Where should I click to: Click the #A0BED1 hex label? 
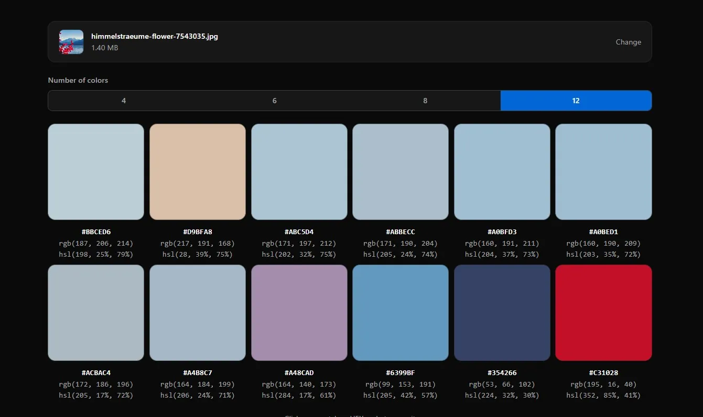click(603, 232)
